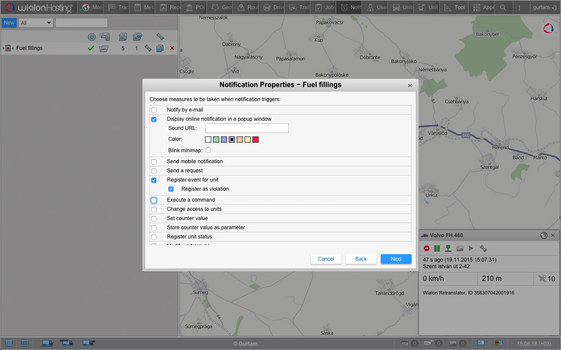This screenshot has width=561, height=350.
Task: Switch to the Drivers tab
Action: pyautogui.click(x=272, y=7)
